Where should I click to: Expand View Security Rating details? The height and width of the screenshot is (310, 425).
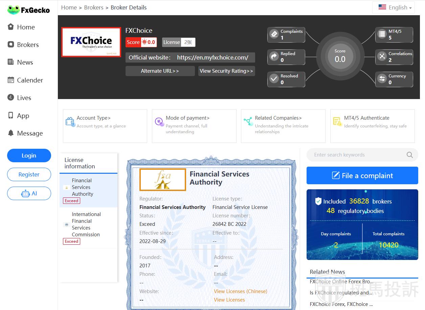[x=226, y=71]
